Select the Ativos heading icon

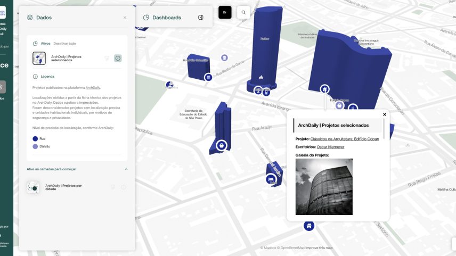35,44
